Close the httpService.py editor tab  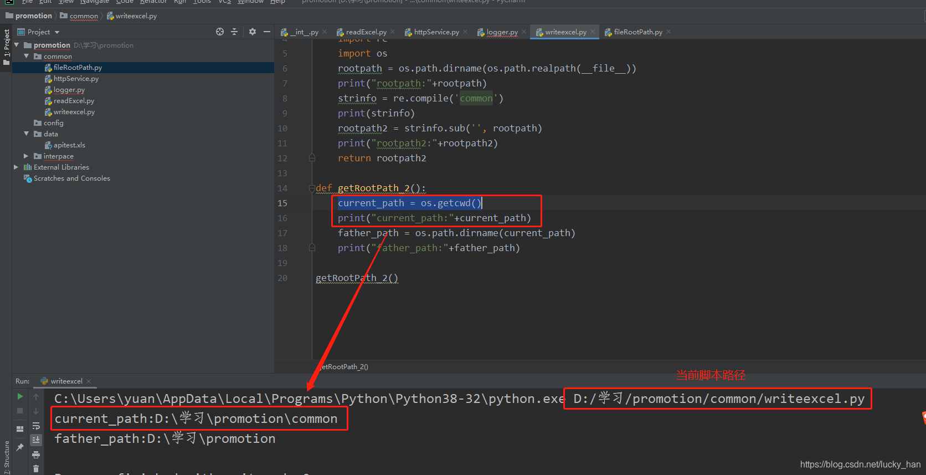465,32
